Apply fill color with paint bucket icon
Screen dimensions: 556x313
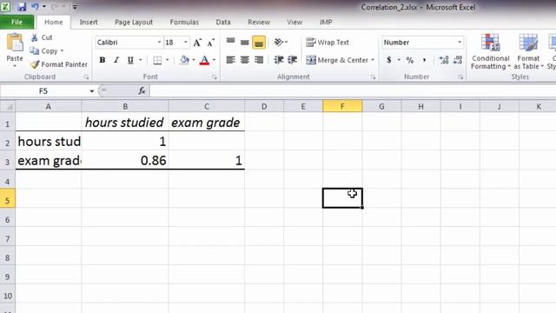[184, 60]
